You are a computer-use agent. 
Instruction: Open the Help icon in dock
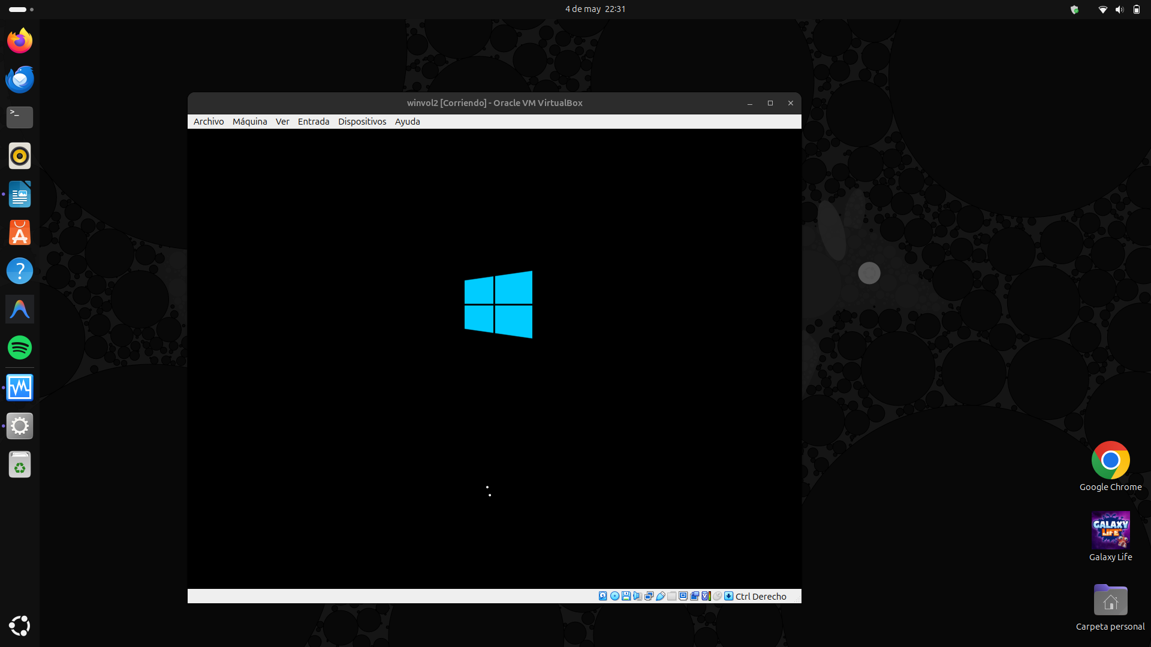click(20, 271)
